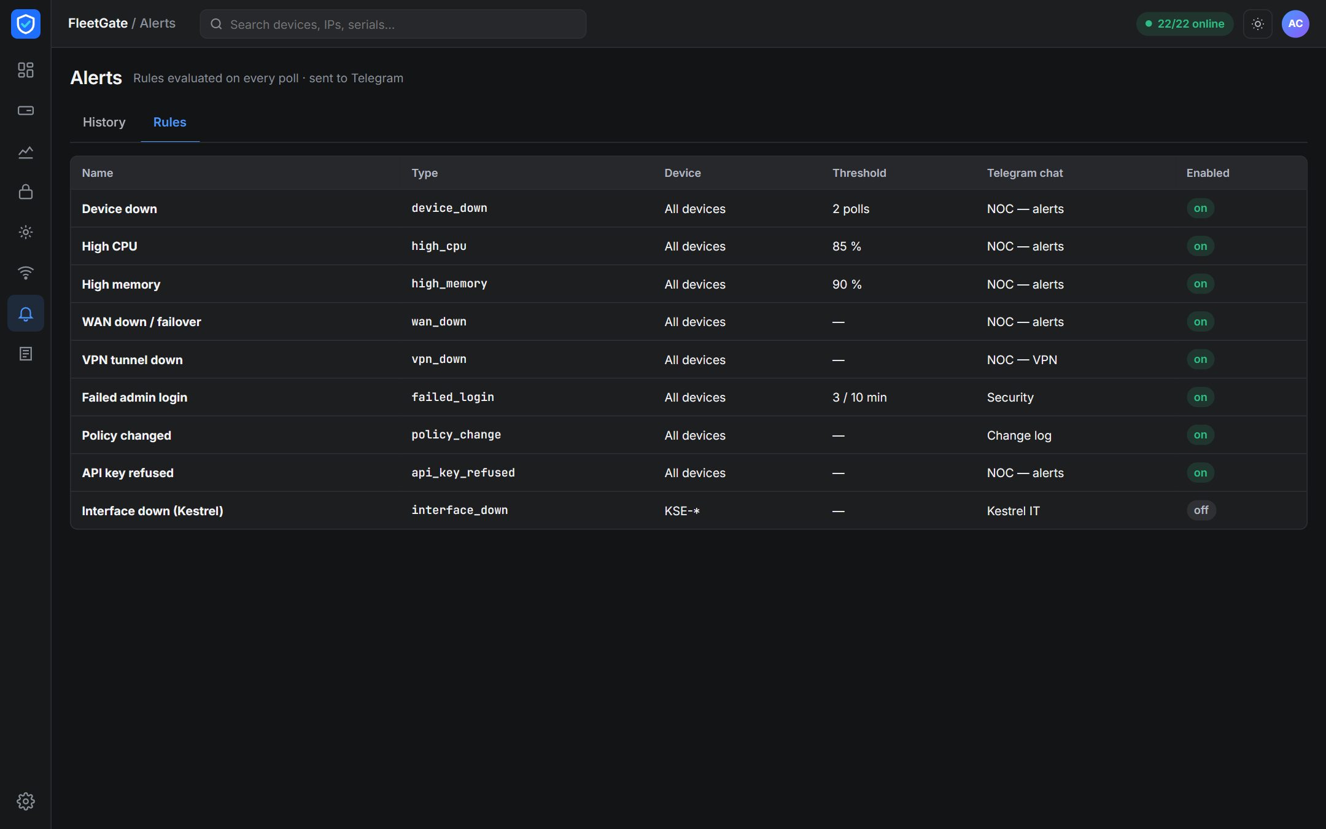Screen dimensions: 1326x829
Task: Open the lock icon in sidebar
Action: click(x=26, y=192)
